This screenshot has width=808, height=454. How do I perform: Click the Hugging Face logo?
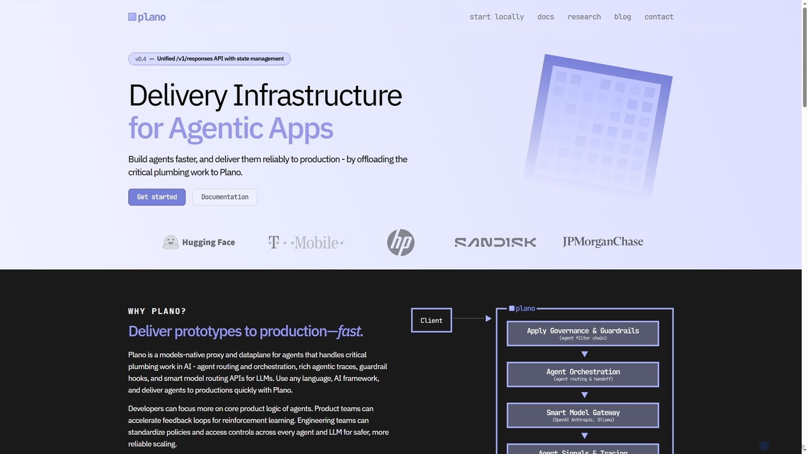[x=199, y=242]
